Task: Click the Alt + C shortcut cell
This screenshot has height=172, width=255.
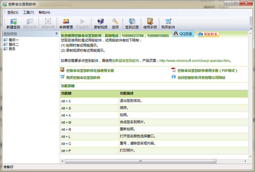Action: [x=90, y=144]
